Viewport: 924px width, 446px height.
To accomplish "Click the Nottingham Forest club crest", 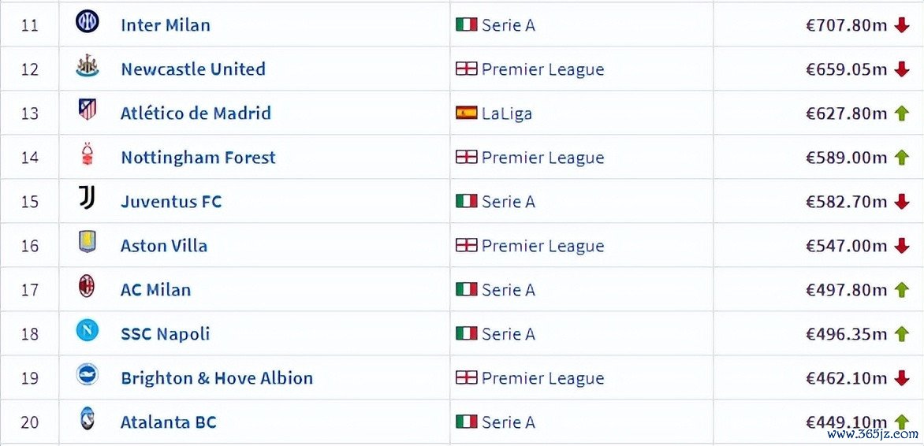I will (87, 155).
